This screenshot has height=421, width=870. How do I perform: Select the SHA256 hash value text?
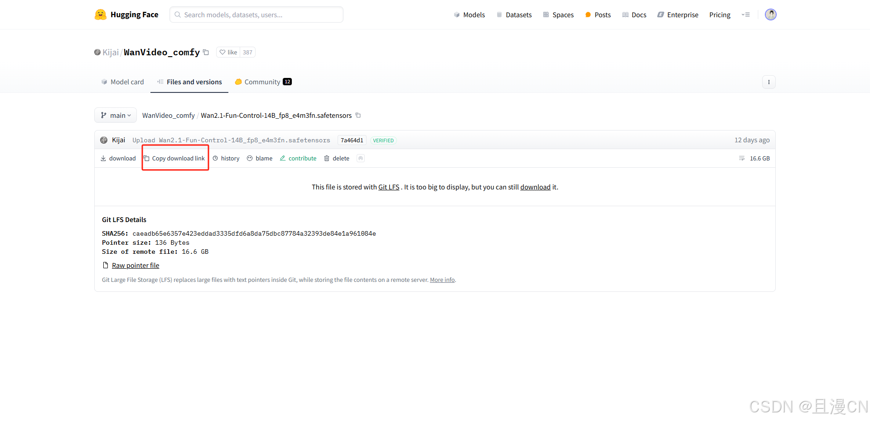coord(254,234)
